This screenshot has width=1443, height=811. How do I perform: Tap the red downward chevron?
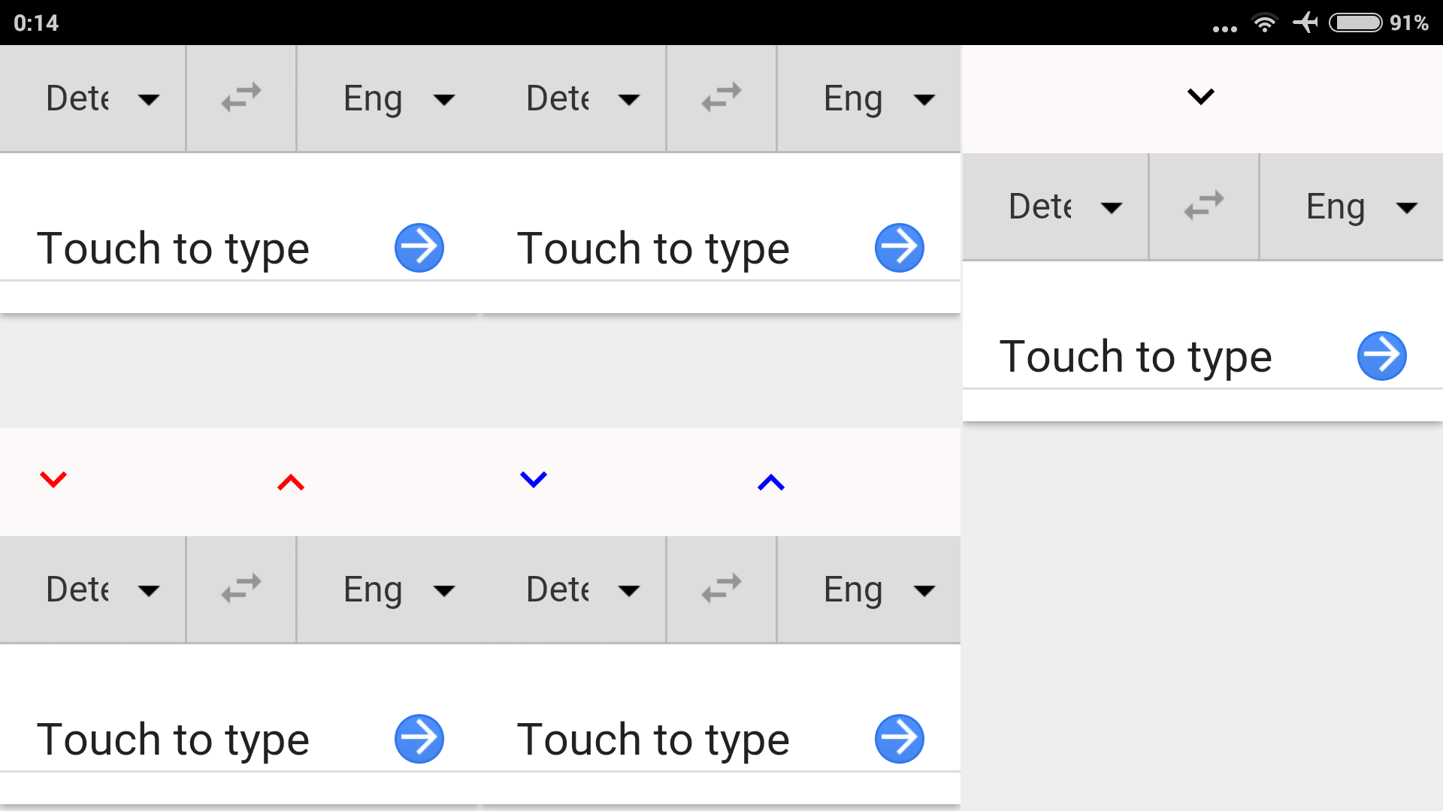click(x=53, y=481)
